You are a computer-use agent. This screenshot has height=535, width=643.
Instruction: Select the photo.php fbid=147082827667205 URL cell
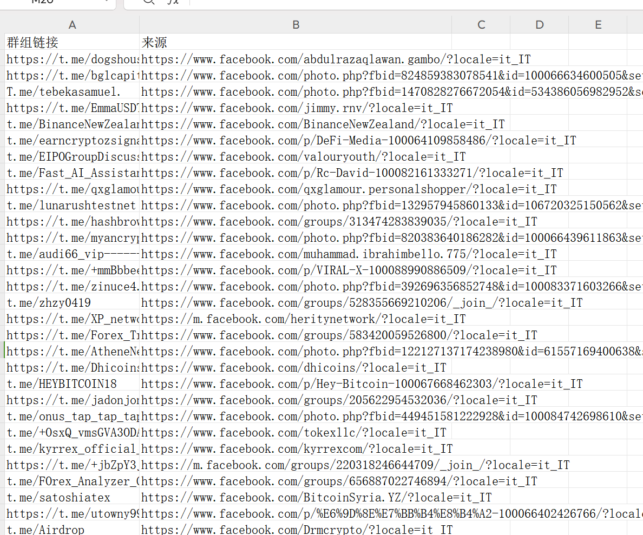point(296,91)
